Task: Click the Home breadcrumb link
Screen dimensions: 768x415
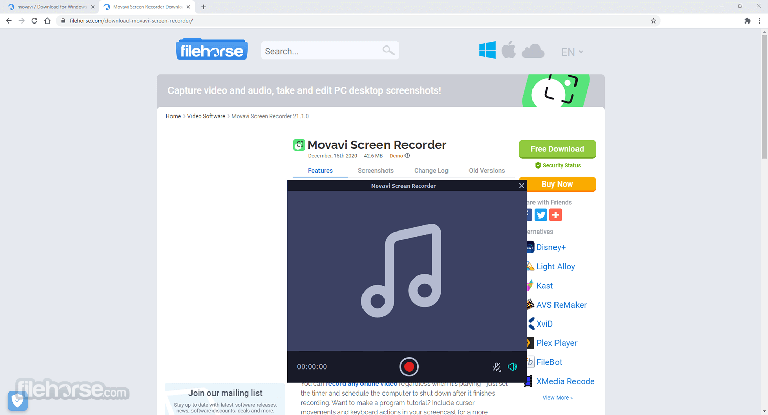Action: 173,116
